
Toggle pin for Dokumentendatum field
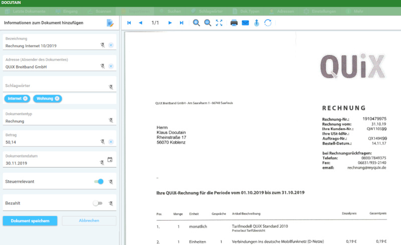point(102,162)
